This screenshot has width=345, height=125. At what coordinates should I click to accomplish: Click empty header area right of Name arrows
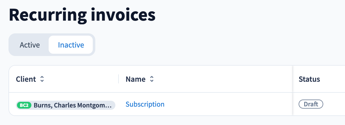221,79
